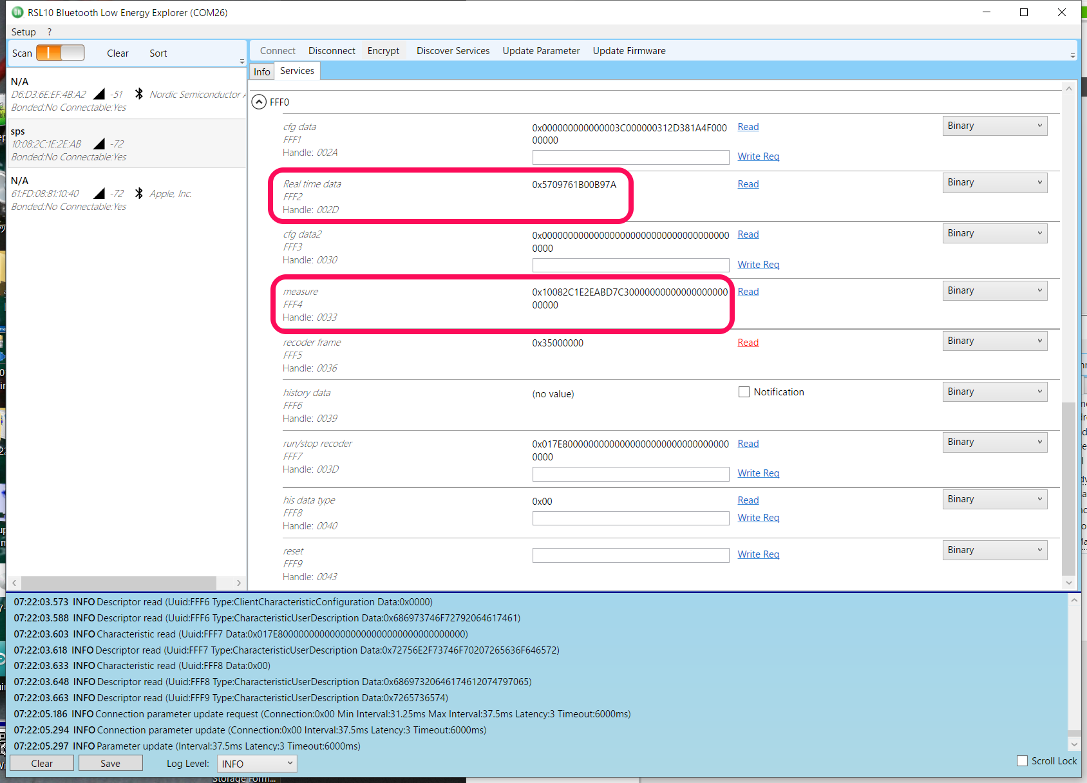Click Write Req link for cfg data FFF1
This screenshot has height=783, width=1087.
(759, 156)
